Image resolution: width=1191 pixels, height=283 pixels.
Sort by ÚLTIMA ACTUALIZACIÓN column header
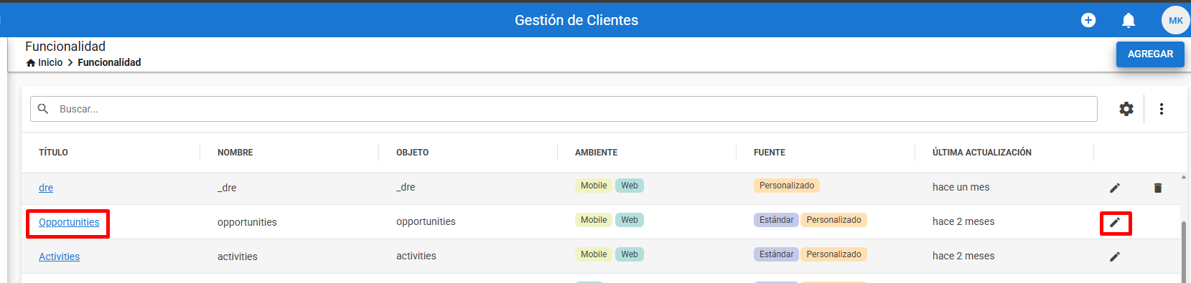(982, 153)
